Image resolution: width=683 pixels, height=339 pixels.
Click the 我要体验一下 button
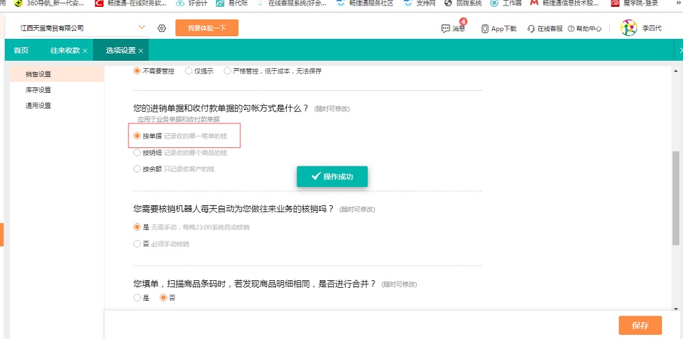point(207,28)
